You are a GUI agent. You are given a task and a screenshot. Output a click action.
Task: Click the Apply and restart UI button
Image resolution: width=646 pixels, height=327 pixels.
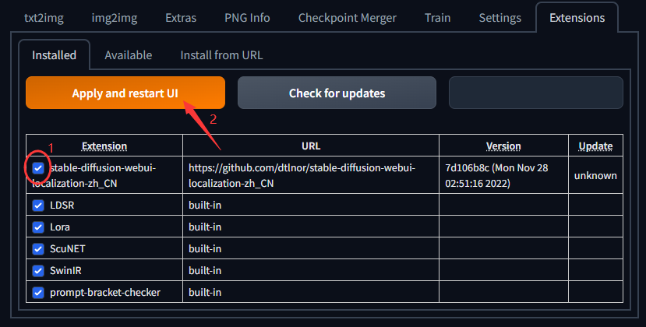125,93
